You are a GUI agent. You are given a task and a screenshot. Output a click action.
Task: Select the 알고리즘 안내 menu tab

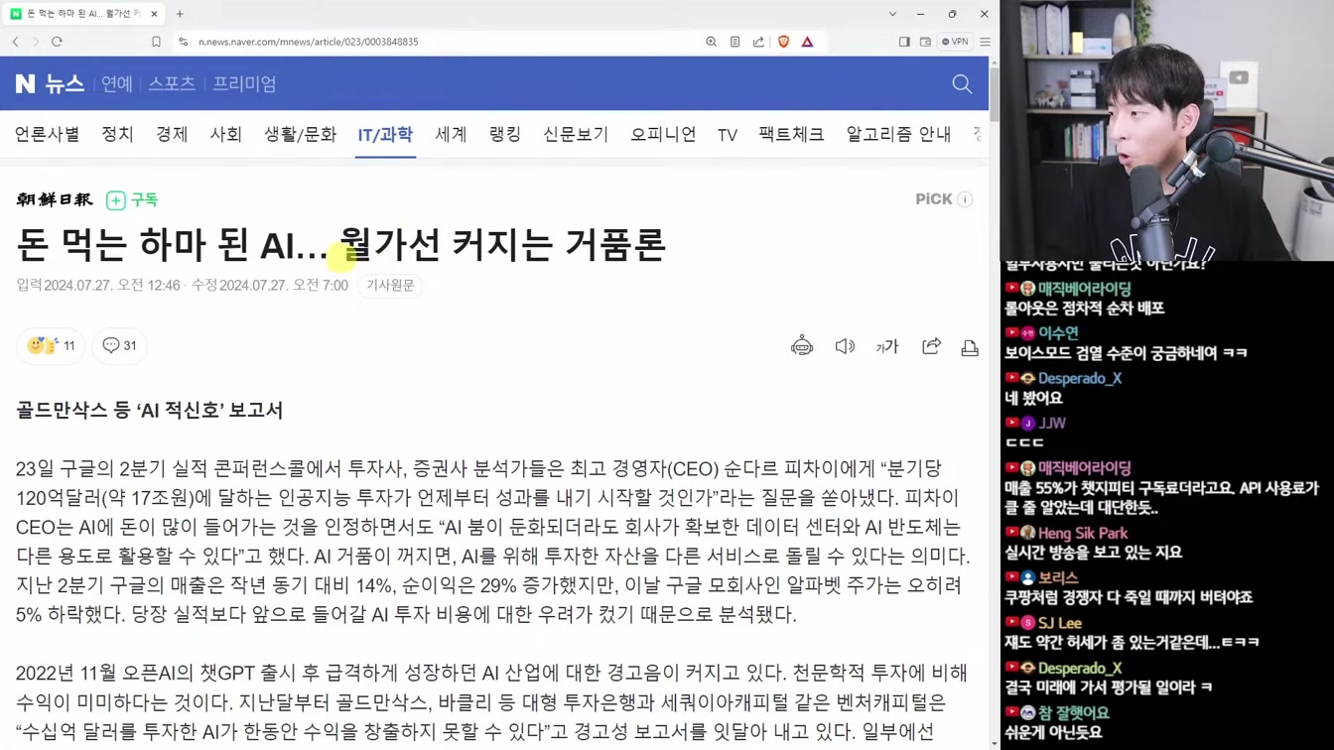pos(898,134)
